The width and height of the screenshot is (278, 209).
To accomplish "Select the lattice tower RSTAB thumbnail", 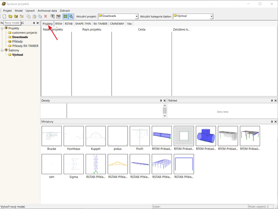I will point(95,164).
